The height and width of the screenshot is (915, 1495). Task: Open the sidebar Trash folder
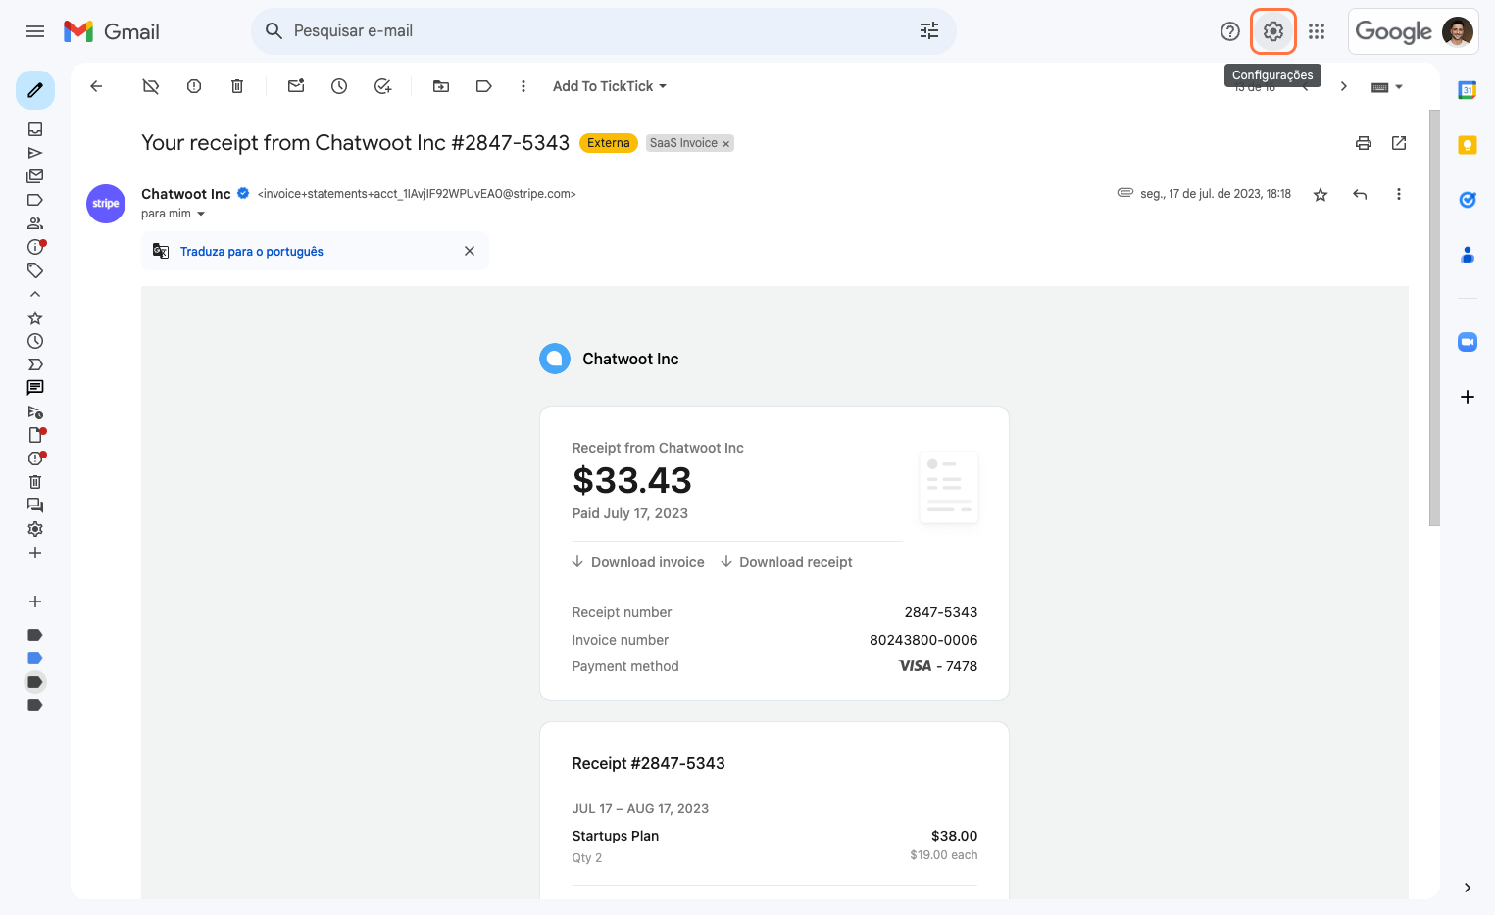click(35, 482)
